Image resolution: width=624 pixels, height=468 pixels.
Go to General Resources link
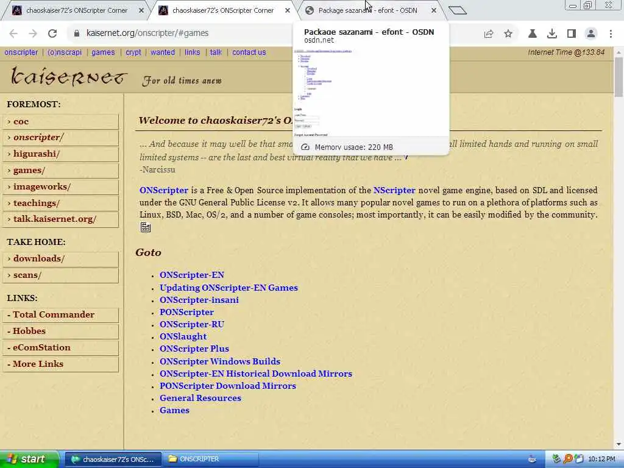(200, 398)
